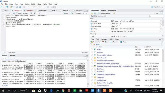The width and height of the screenshot is (165, 93).
Task: Open the Tools menu
Action: click(x=51, y=4)
